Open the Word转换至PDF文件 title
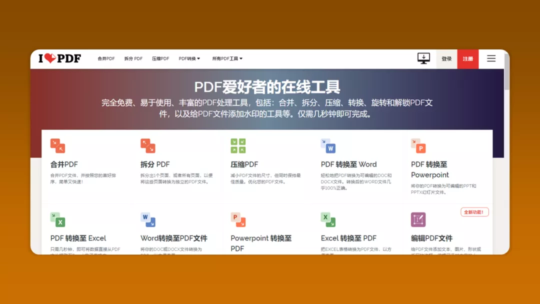Screen dimensions: 540x304 (x=174, y=238)
